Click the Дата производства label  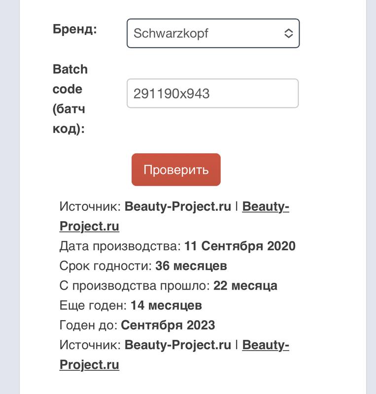coord(121,246)
